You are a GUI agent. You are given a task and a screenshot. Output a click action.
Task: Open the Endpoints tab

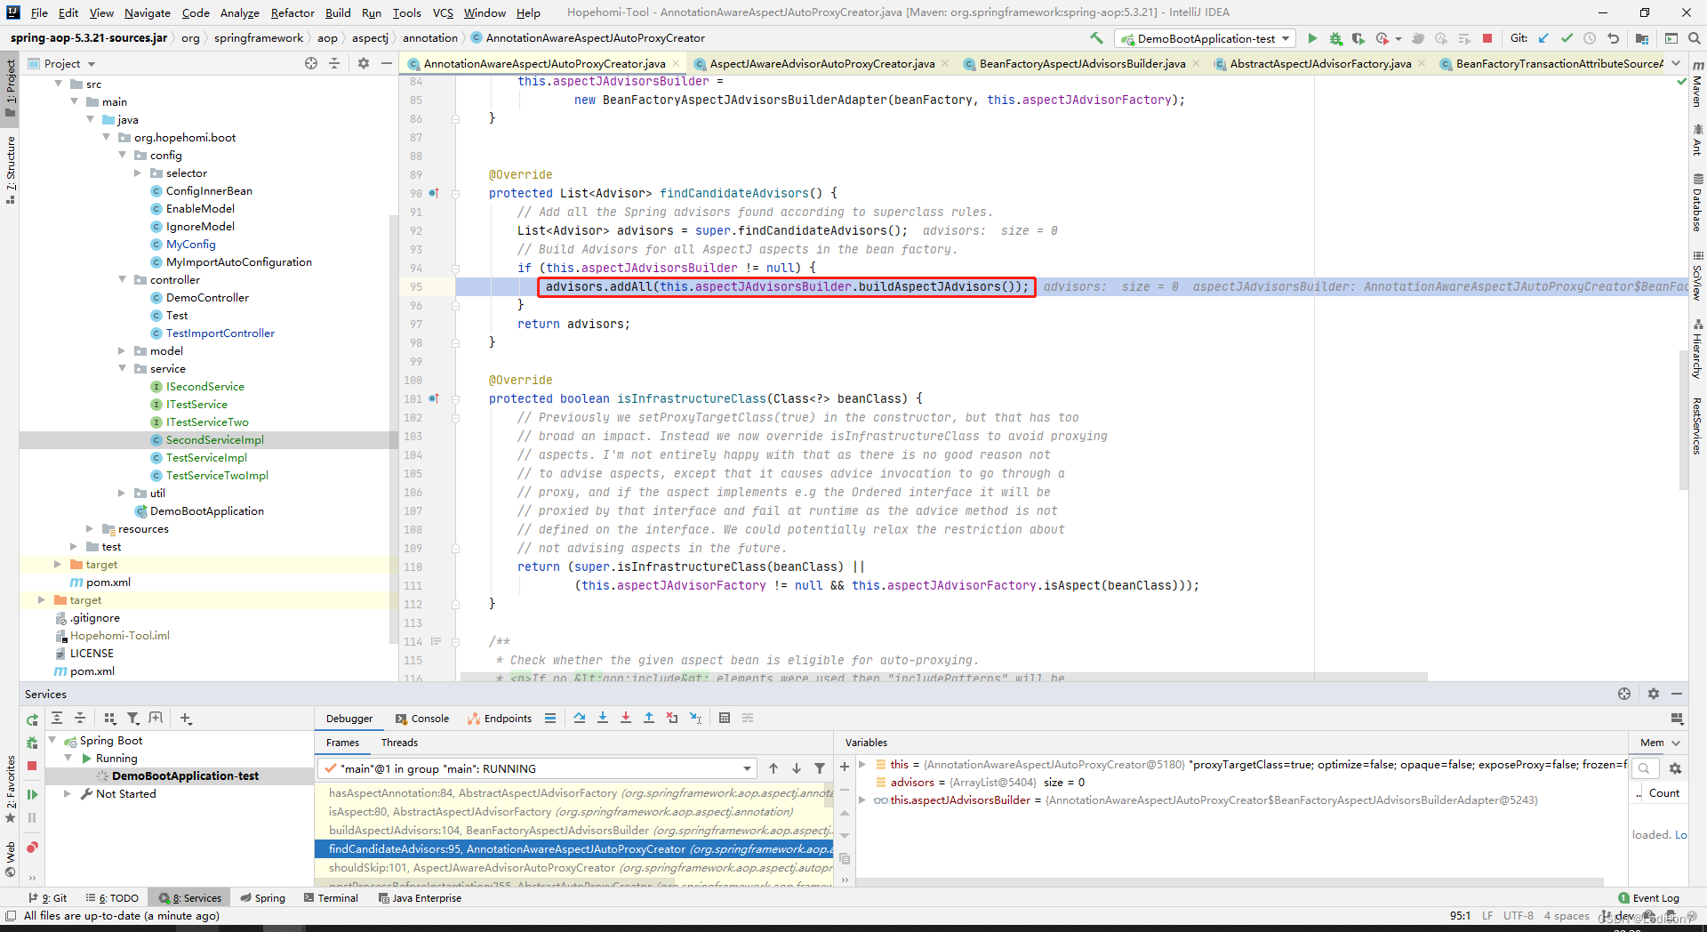point(500,719)
